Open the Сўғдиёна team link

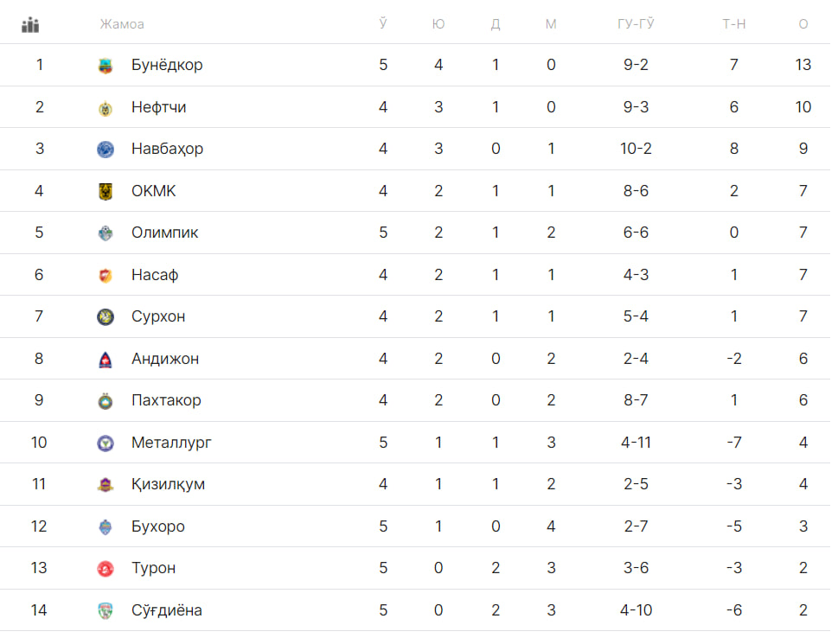[166, 610]
